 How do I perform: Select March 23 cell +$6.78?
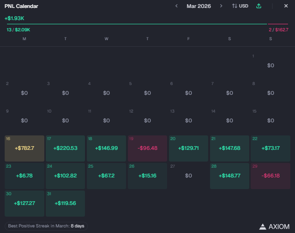pos(24,176)
